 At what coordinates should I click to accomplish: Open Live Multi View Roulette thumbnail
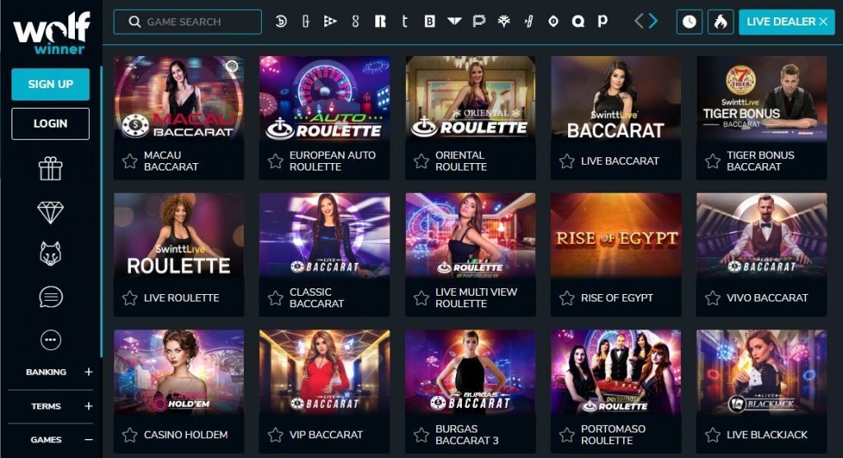[x=470, y=236]
